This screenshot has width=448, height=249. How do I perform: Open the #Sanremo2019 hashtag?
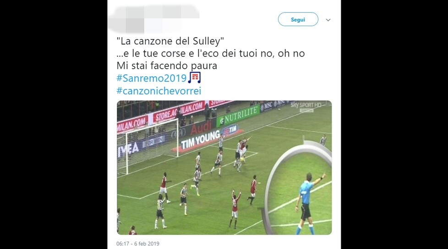pos(152,78)
